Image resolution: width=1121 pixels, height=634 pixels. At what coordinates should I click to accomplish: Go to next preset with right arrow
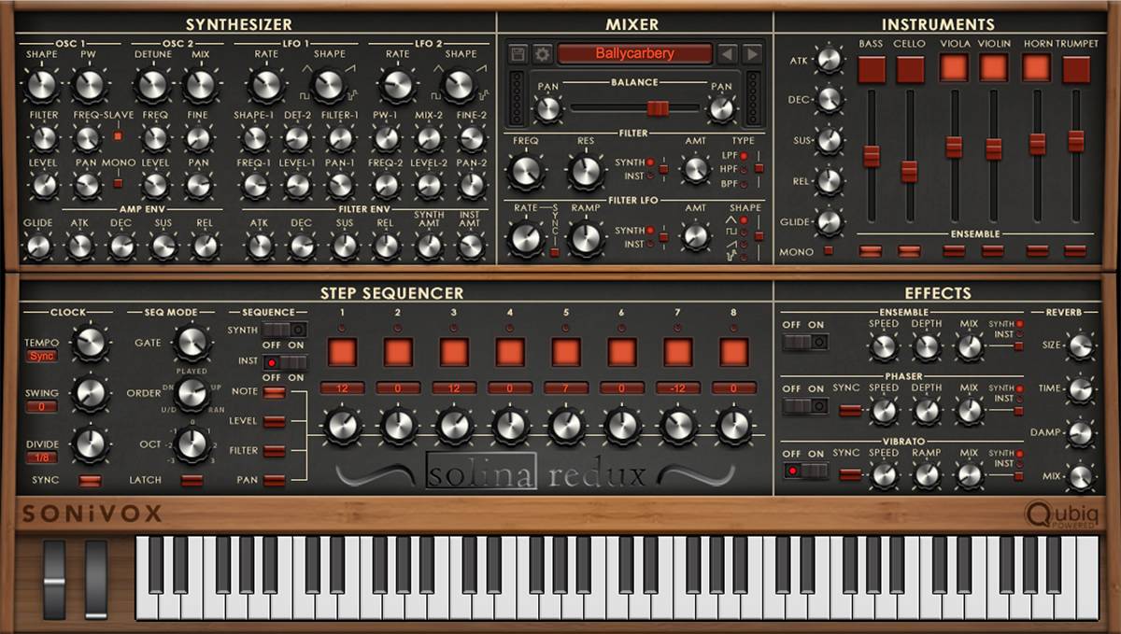(752, 54)
